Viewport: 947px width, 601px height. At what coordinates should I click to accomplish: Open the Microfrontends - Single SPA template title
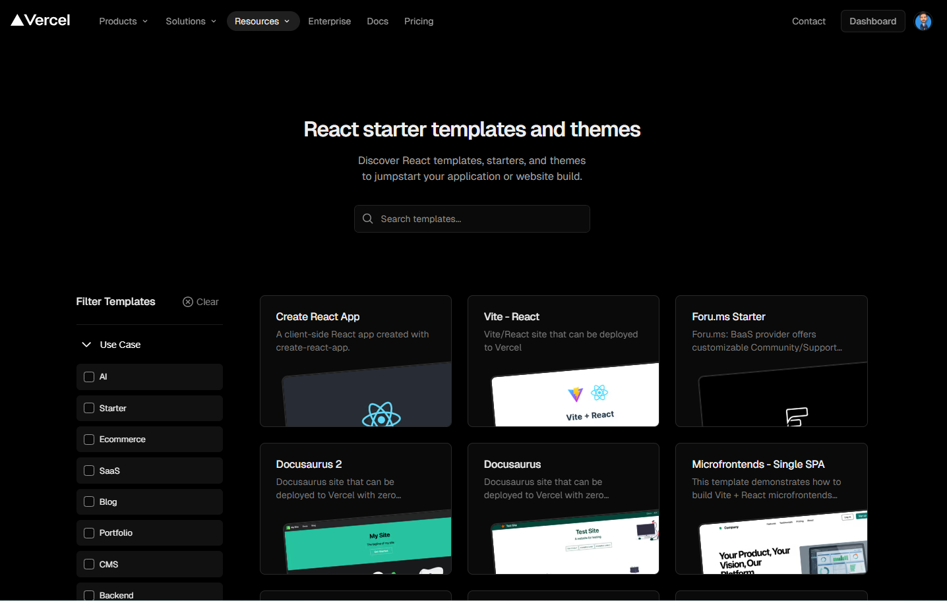758,465
